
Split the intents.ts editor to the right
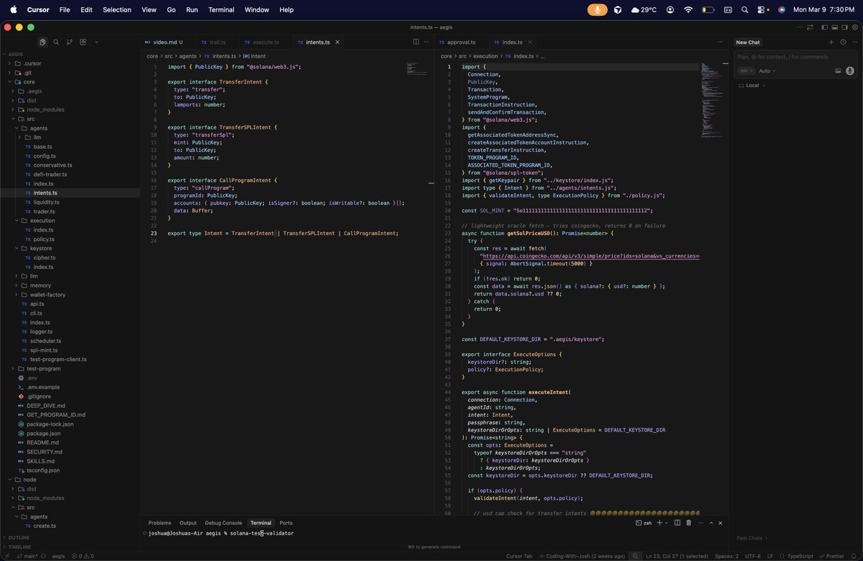click(x=416, y=42)
